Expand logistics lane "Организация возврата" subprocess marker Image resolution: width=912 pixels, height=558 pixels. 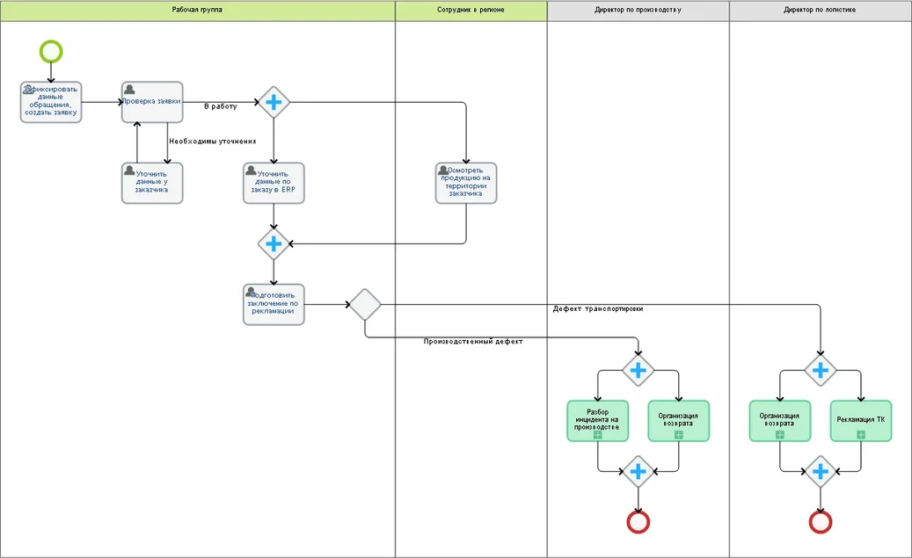click(779, 434)
